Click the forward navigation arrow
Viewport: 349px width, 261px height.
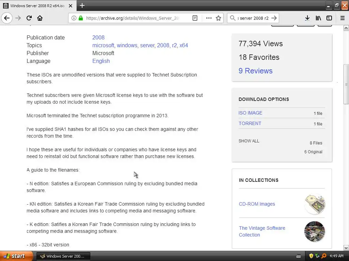coord(18,18)
